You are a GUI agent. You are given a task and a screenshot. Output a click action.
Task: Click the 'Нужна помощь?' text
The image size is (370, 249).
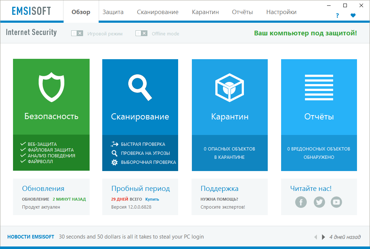pyautogui.click(x=219, y=199)
